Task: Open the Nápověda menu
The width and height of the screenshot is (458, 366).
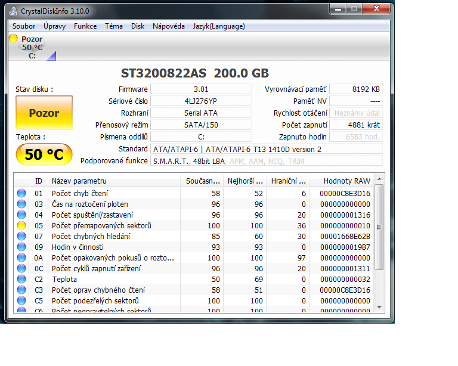Action: point(169,26)
